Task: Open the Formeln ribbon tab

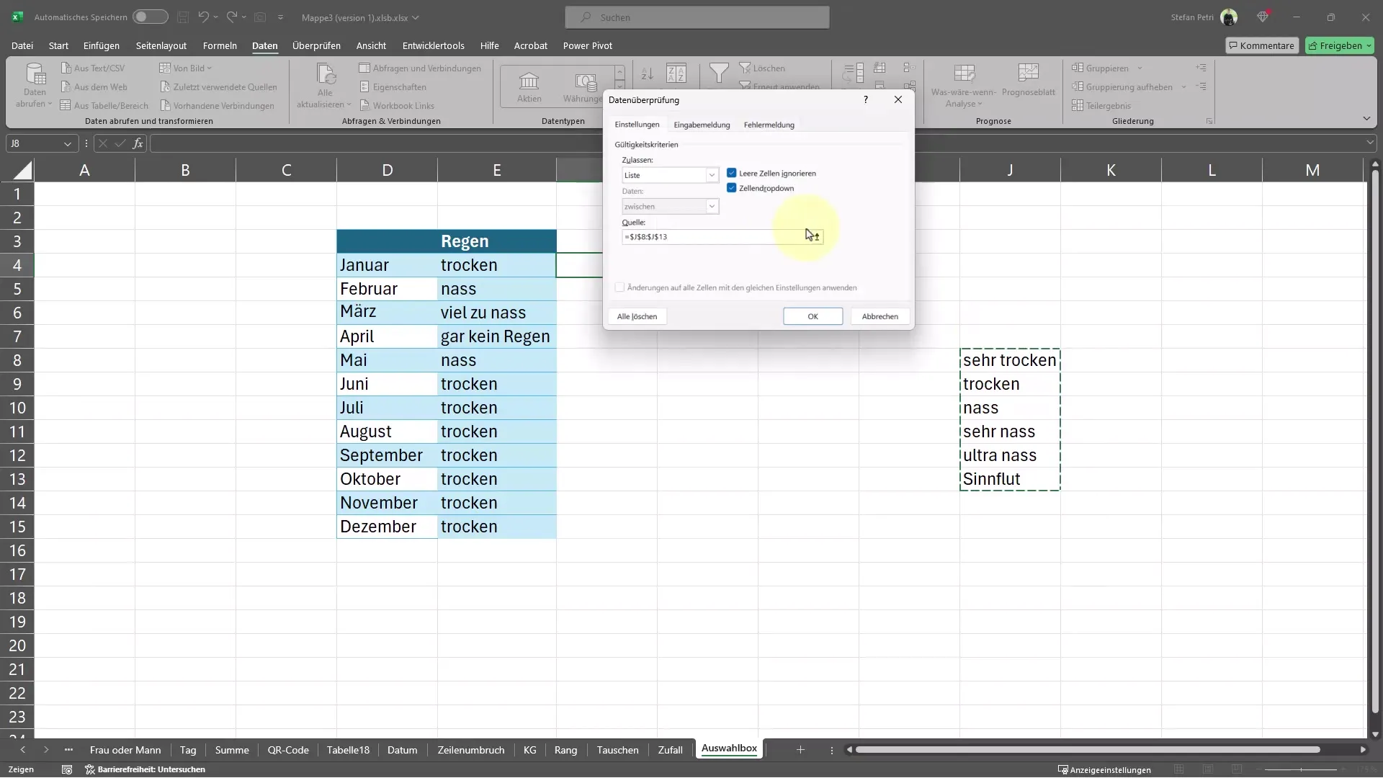Action: [220, 45]
